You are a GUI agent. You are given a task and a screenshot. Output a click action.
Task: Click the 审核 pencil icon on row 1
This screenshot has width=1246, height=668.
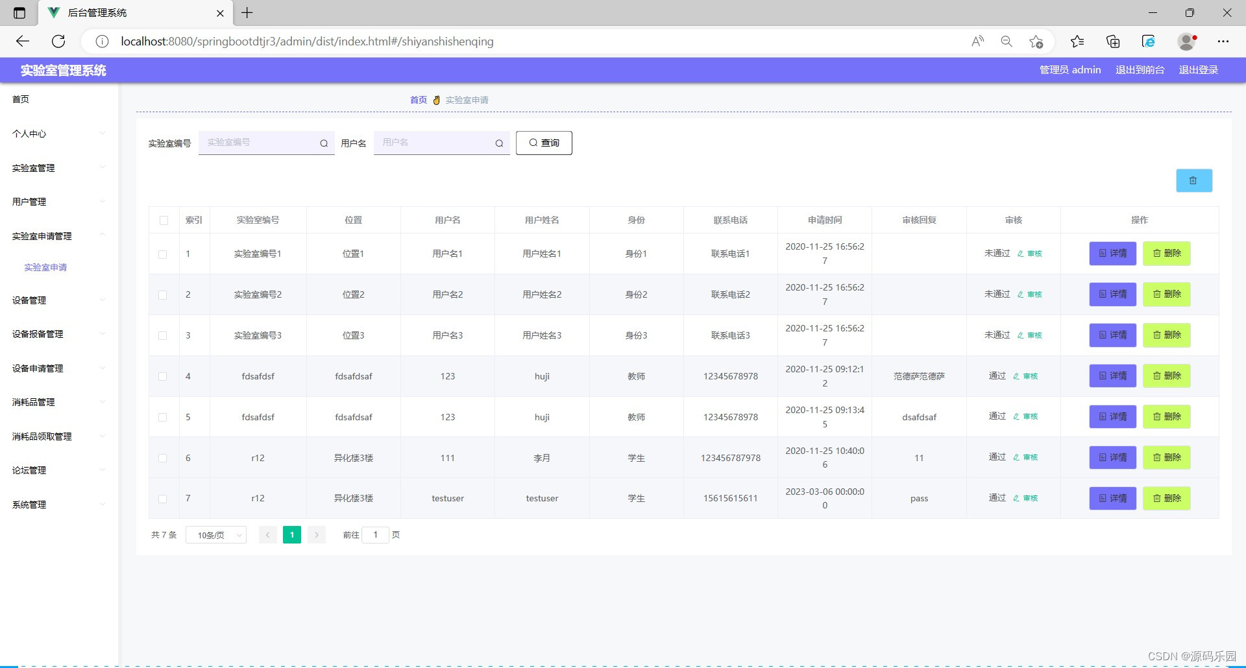pos(1018,254)
